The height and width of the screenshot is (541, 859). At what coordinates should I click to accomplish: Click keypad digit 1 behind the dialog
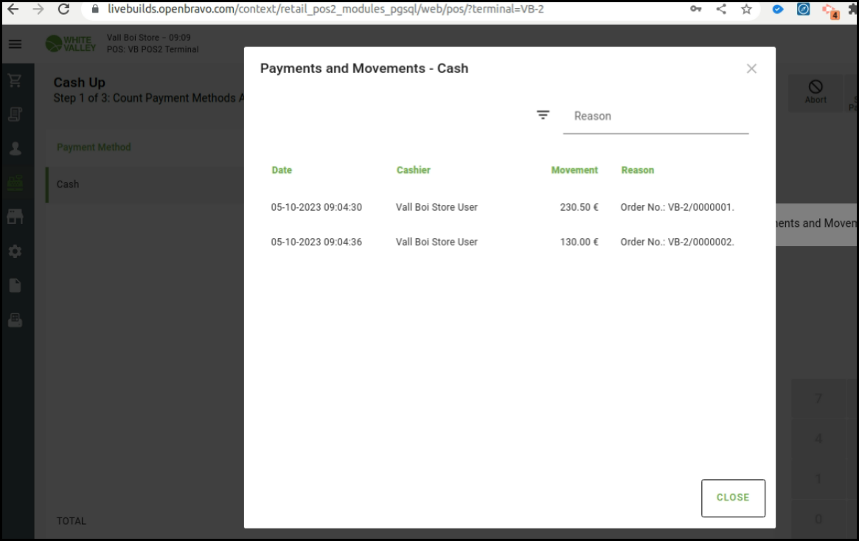818,479
